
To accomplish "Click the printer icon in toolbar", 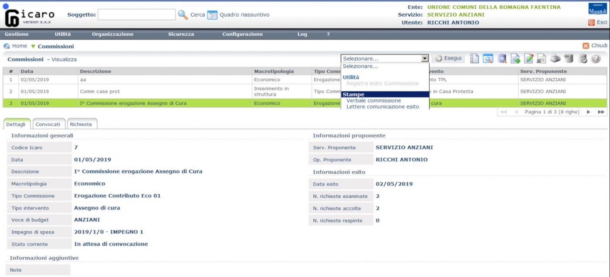I will 555,58.
